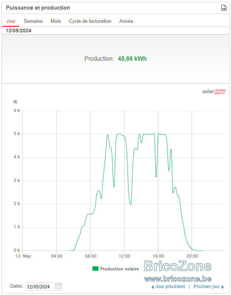Select the Mois tab

[x=56, y=21]
